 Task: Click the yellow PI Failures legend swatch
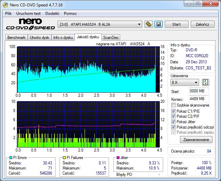(64, 157)
